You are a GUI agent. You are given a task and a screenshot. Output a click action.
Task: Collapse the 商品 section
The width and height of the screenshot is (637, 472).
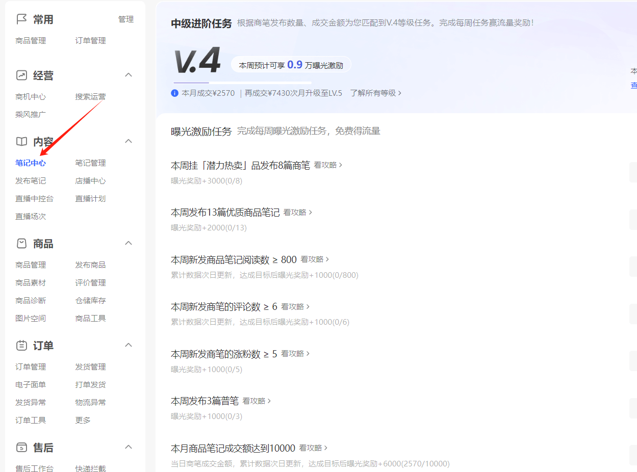click(x=128, y=243)
